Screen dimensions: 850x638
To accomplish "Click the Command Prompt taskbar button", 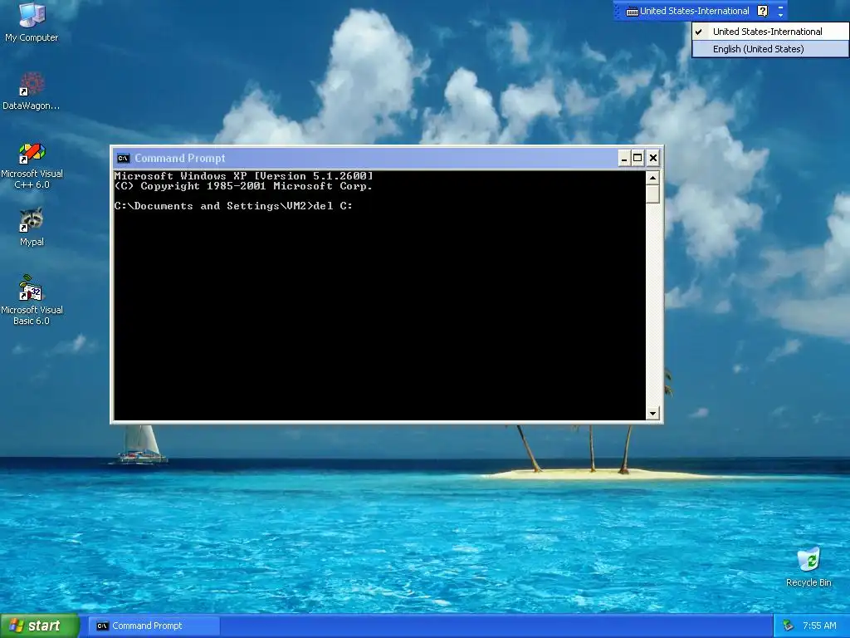I will click(x=154, y=626).
